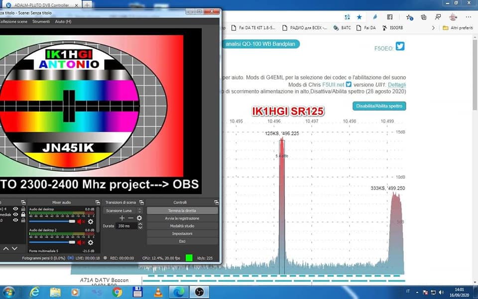Launch Google Chrome from the taskbar
The width and height of the screenshot is (478, 299).
117,293
